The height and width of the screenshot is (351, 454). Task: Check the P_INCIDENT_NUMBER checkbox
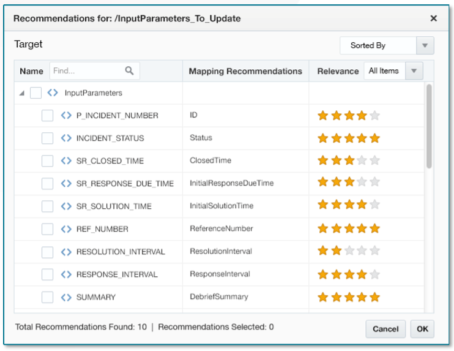coord(48,116)
